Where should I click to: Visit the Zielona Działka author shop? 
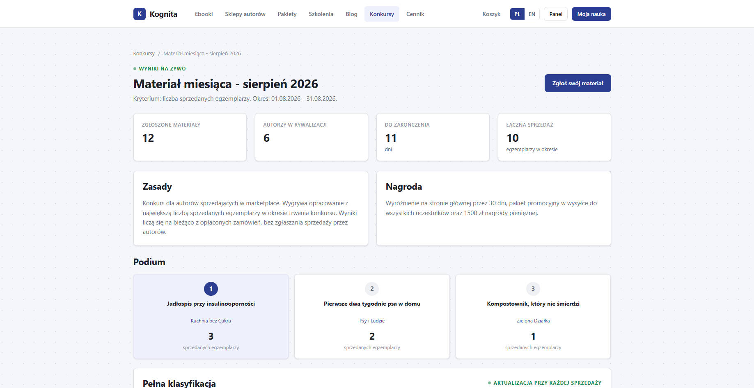(533, 321)
